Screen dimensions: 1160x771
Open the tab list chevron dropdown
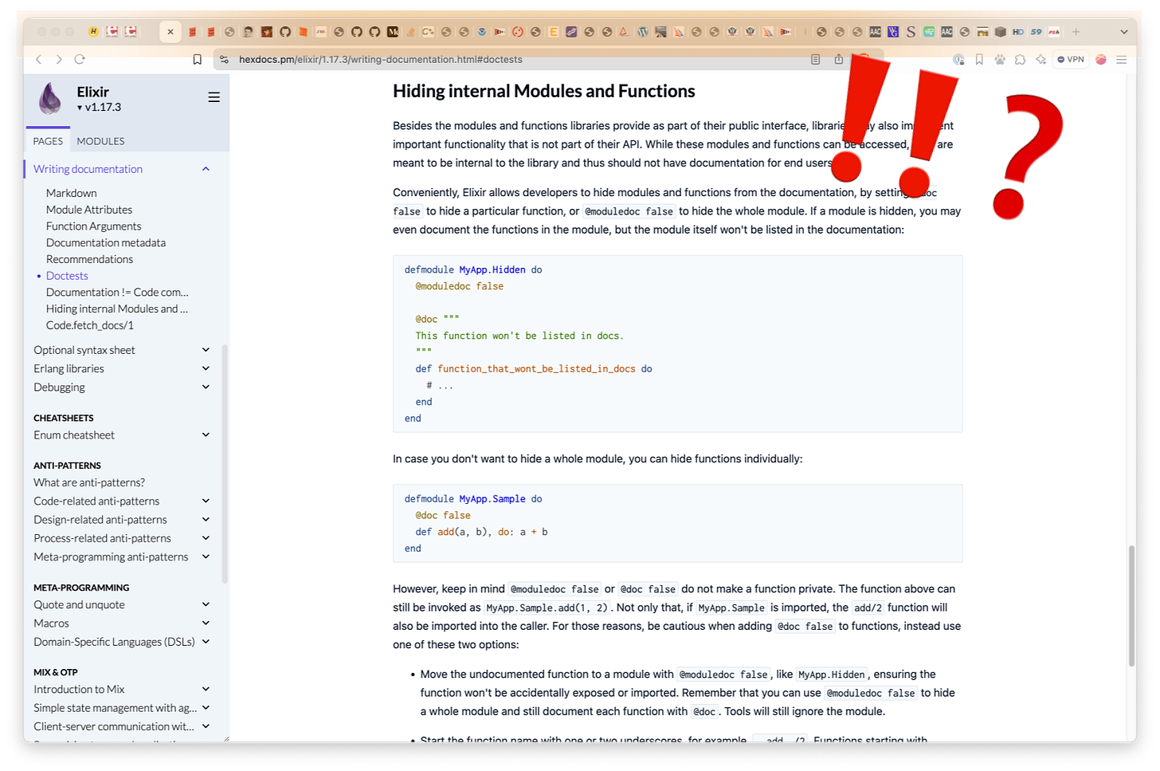coord(1124,32)
